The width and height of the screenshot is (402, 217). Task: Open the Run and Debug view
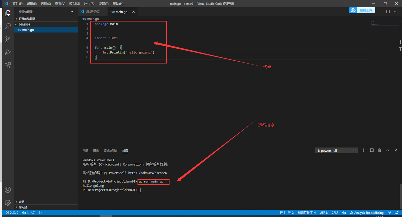click(8, 52)
